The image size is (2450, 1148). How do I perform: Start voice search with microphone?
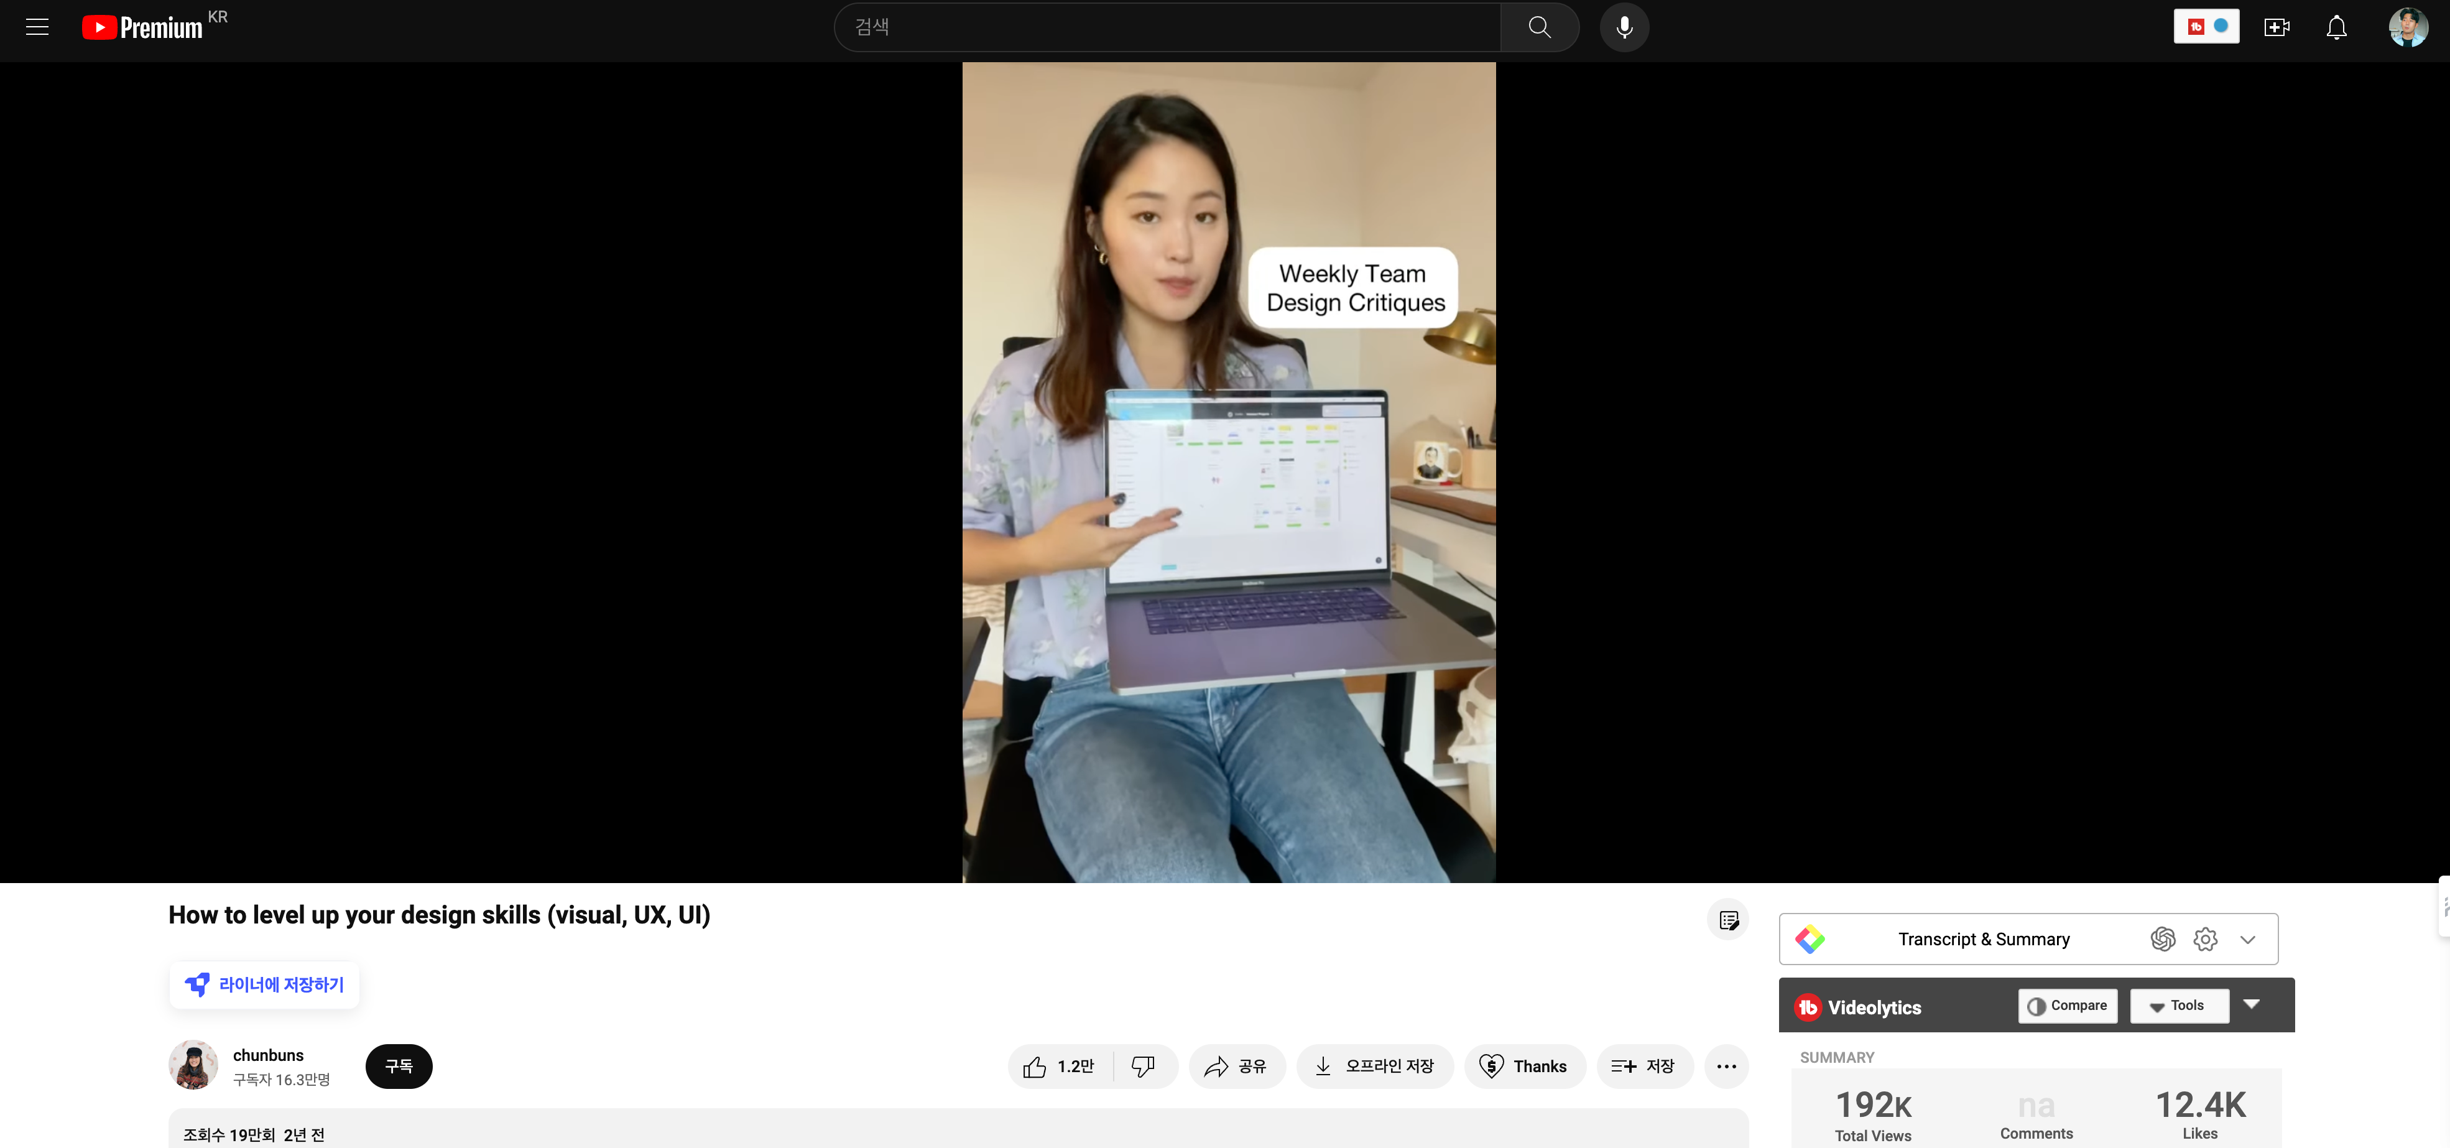coord(1624,27)
